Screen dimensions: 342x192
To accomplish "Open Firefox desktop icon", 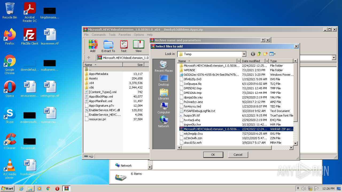I will 10,37.
